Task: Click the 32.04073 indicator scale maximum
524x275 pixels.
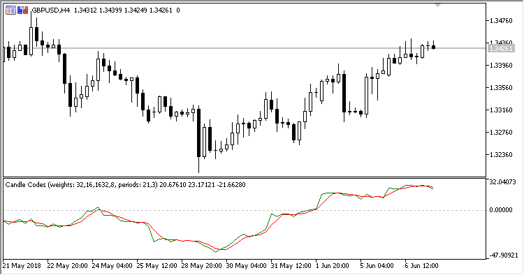Action: coord(502,182)
